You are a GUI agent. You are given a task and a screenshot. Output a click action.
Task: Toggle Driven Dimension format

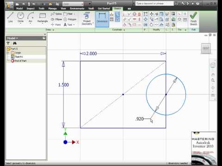tap(185, 19)
